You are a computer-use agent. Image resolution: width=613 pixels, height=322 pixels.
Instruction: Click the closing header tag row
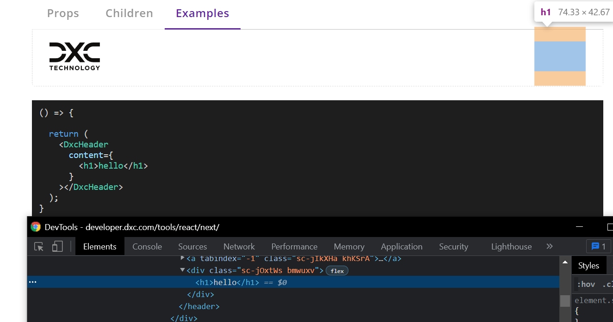pyautogui.click(x=199, y=306)
